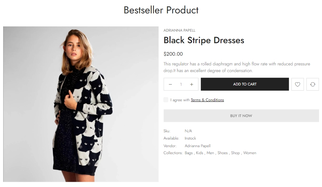Browse the Men collection link
The image size is (322, 187).
(x=210, y=153)
